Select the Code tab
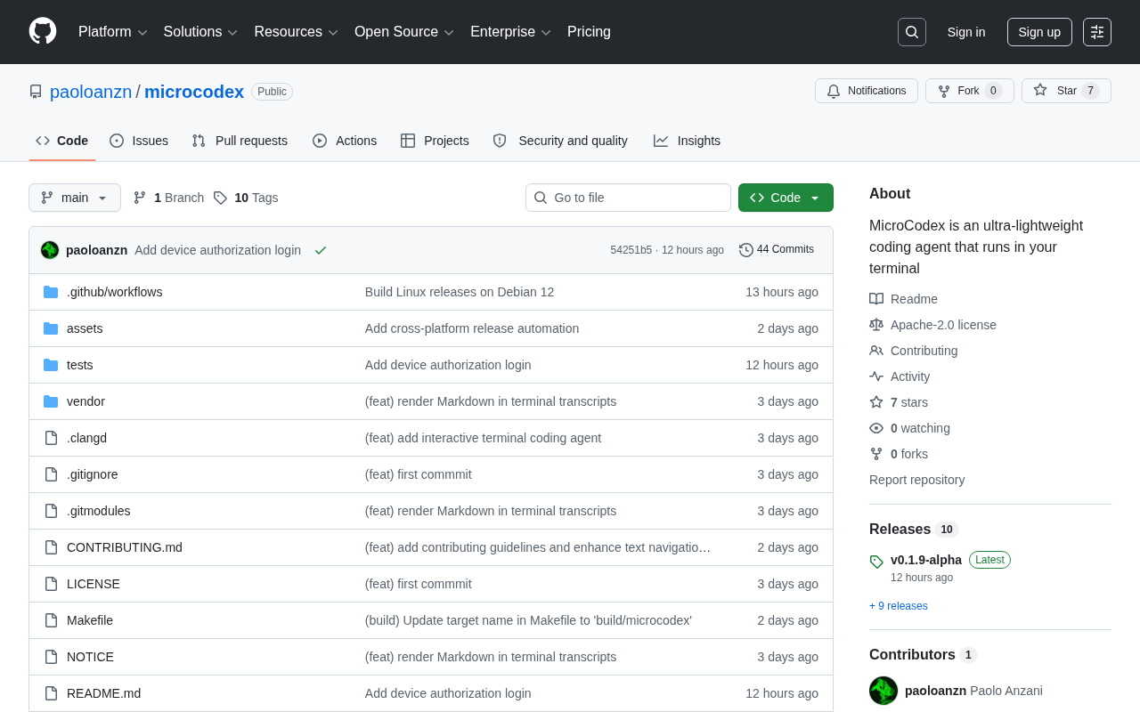 (62, 141)
